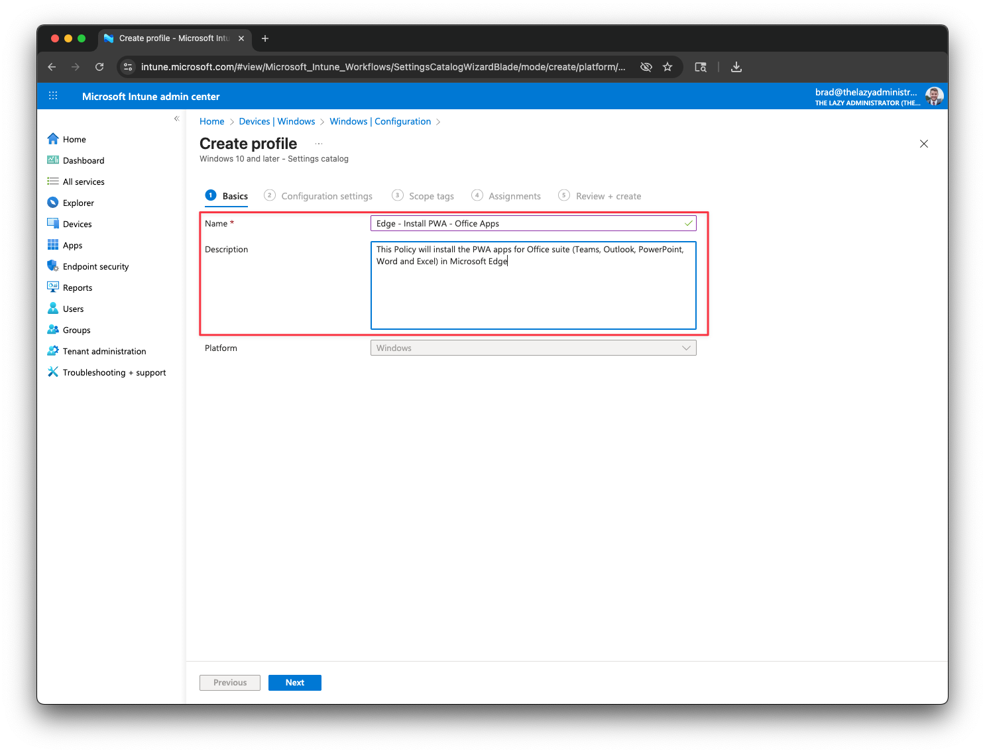Open the ellipsis menu beside Create profile

pyautogui.click(x=319, y=144)
